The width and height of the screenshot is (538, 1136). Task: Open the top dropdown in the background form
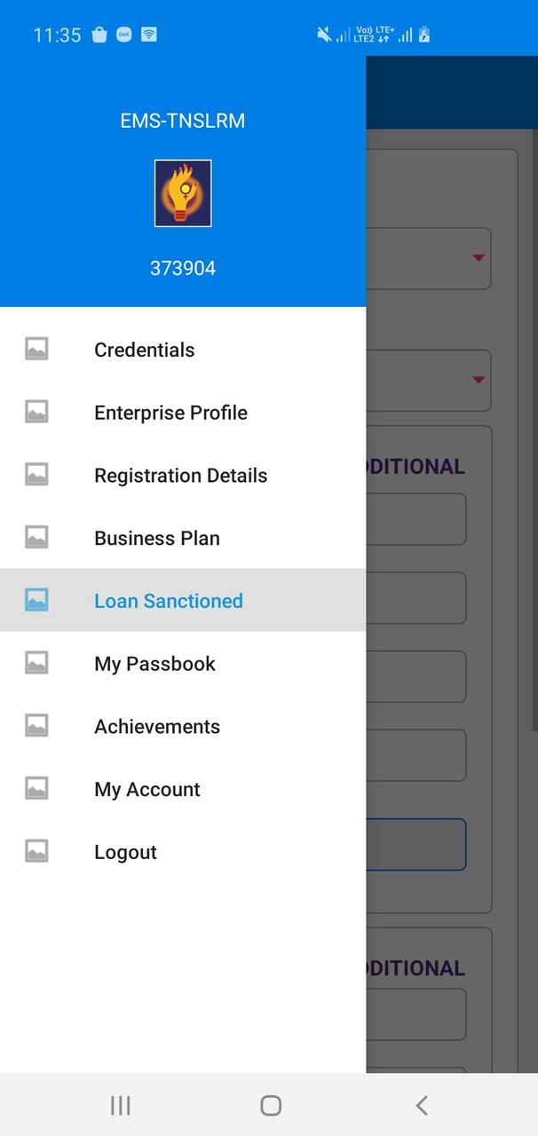(x=479, y=258)
